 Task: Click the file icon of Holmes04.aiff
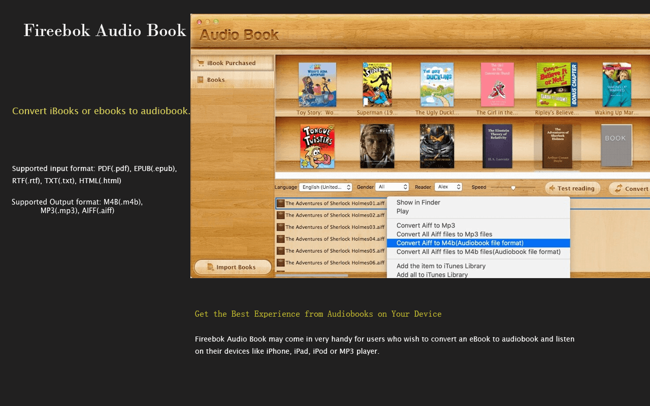click(x=280, y=239)
